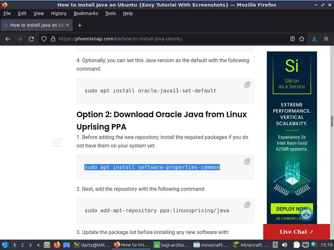
Task: Open the View menu
Action: click(x=38, y=13)
